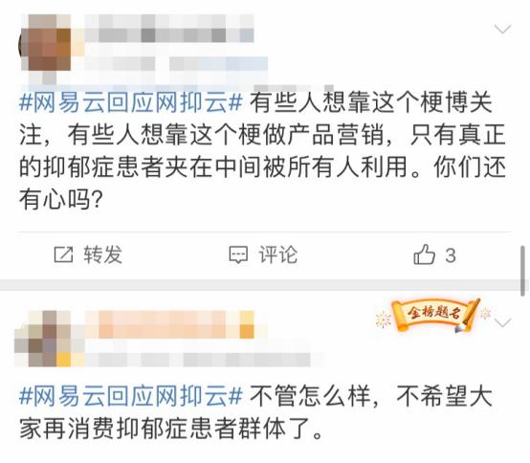The height and width of the screenshot is (463, 530).
Task: Expand the second post's chevron menu
Action: click(x=502, y=322)
